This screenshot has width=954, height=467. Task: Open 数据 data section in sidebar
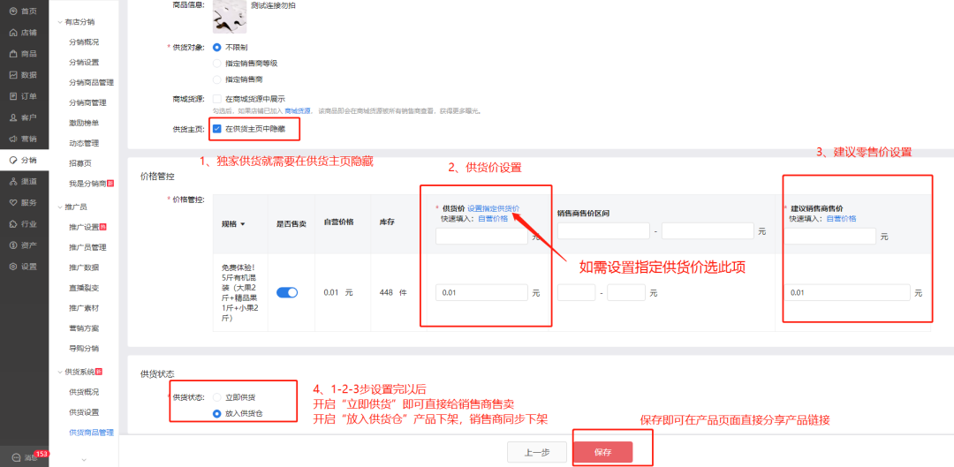pos(23,75)
